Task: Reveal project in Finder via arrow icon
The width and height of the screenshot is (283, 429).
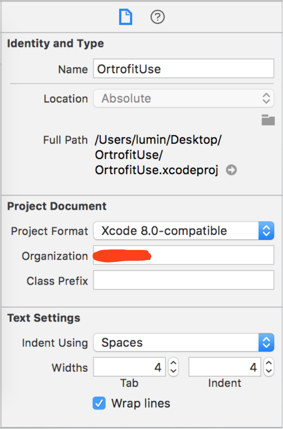Action: 231,170
